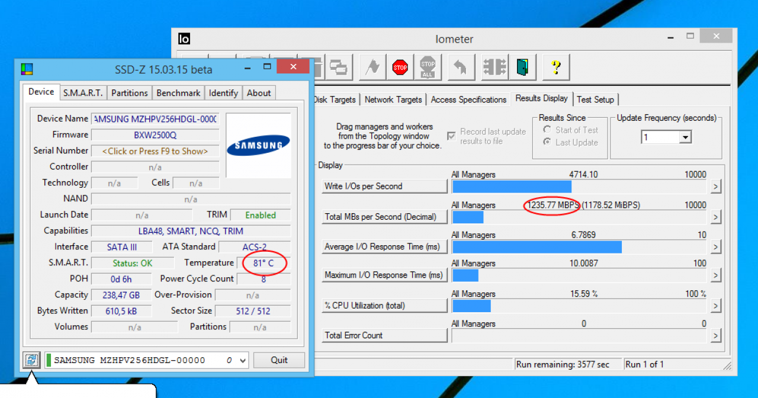Select the Start of Test radio button

pos(547,130)
